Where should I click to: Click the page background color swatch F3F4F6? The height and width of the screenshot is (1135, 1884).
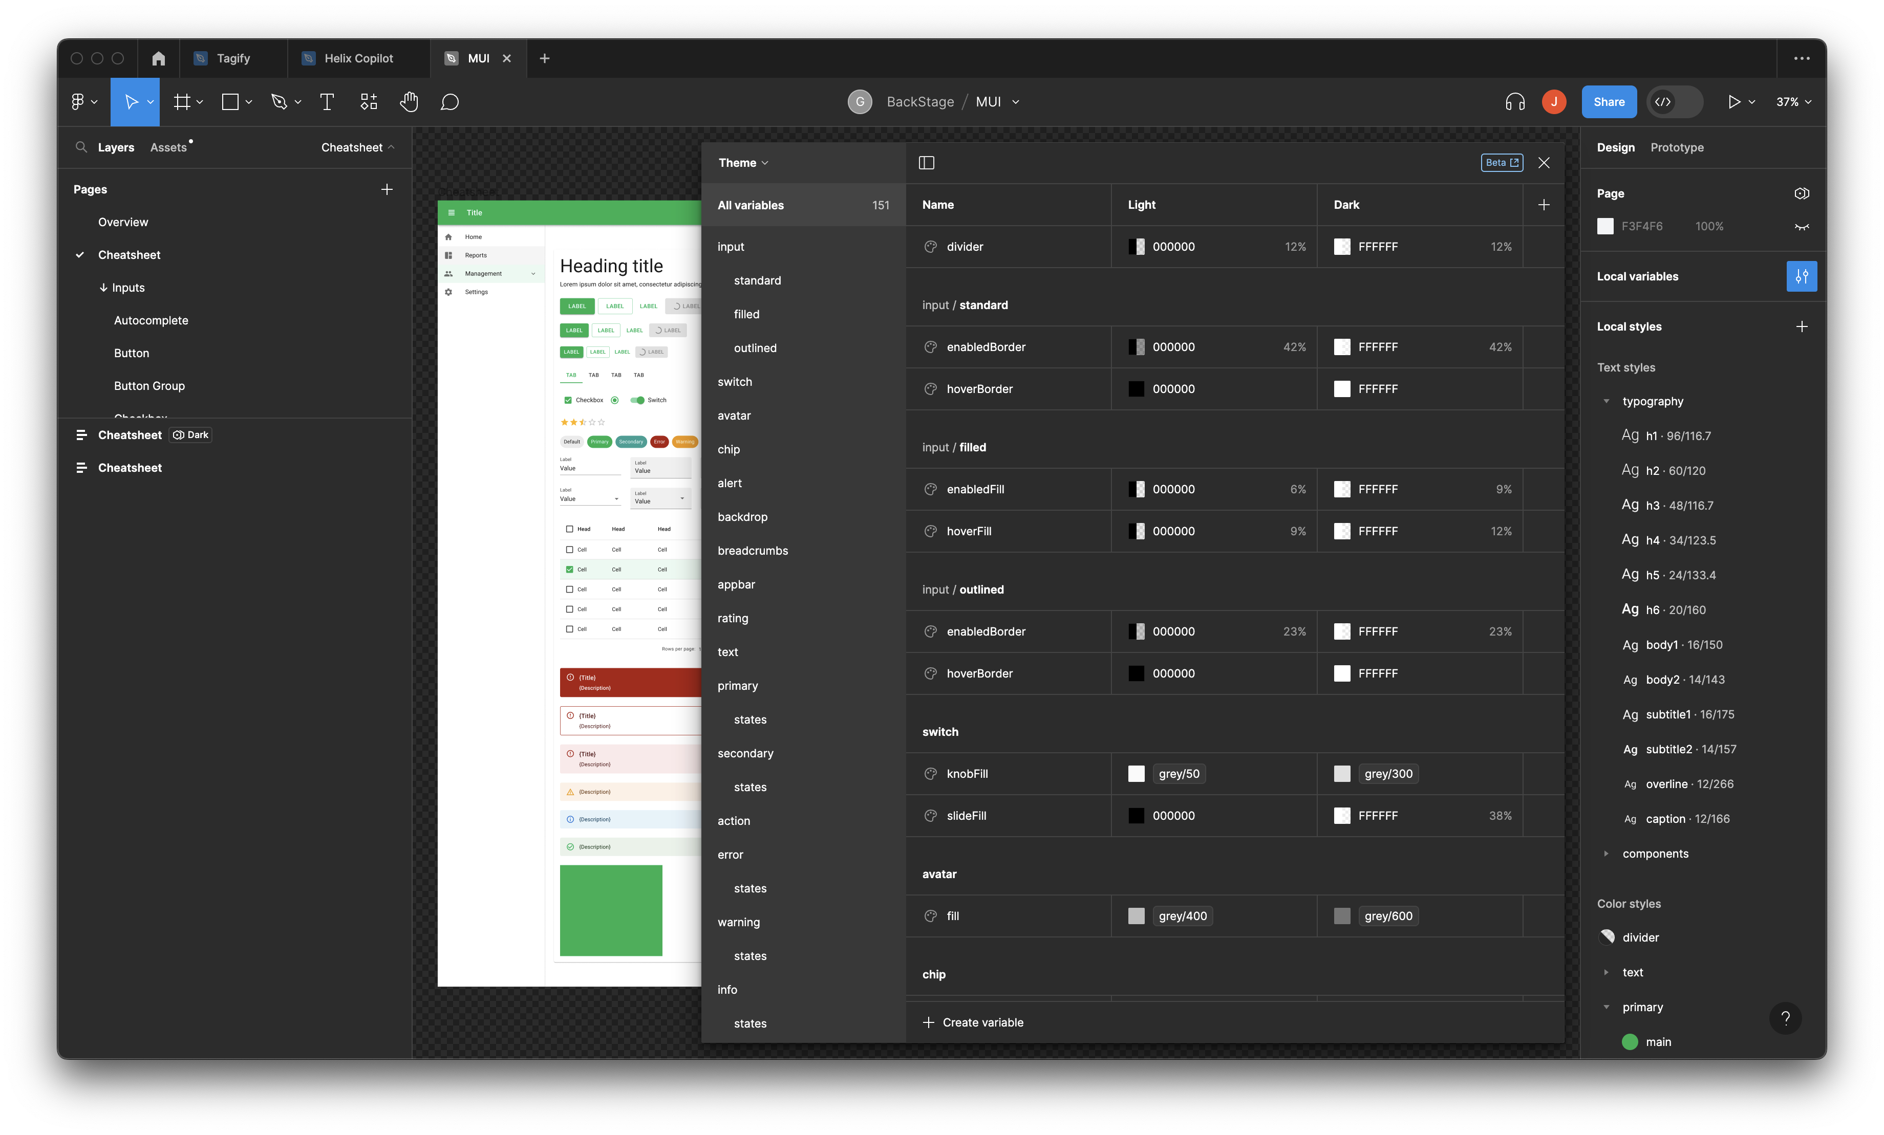(x=1605, y=226)
